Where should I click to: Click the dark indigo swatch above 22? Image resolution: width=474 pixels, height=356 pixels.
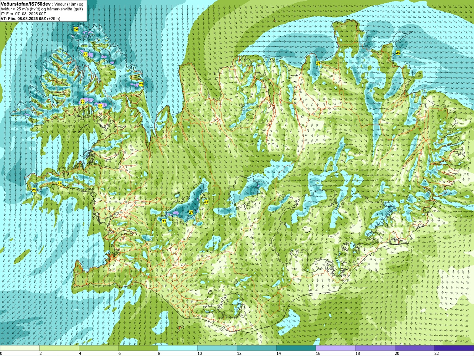454,348
